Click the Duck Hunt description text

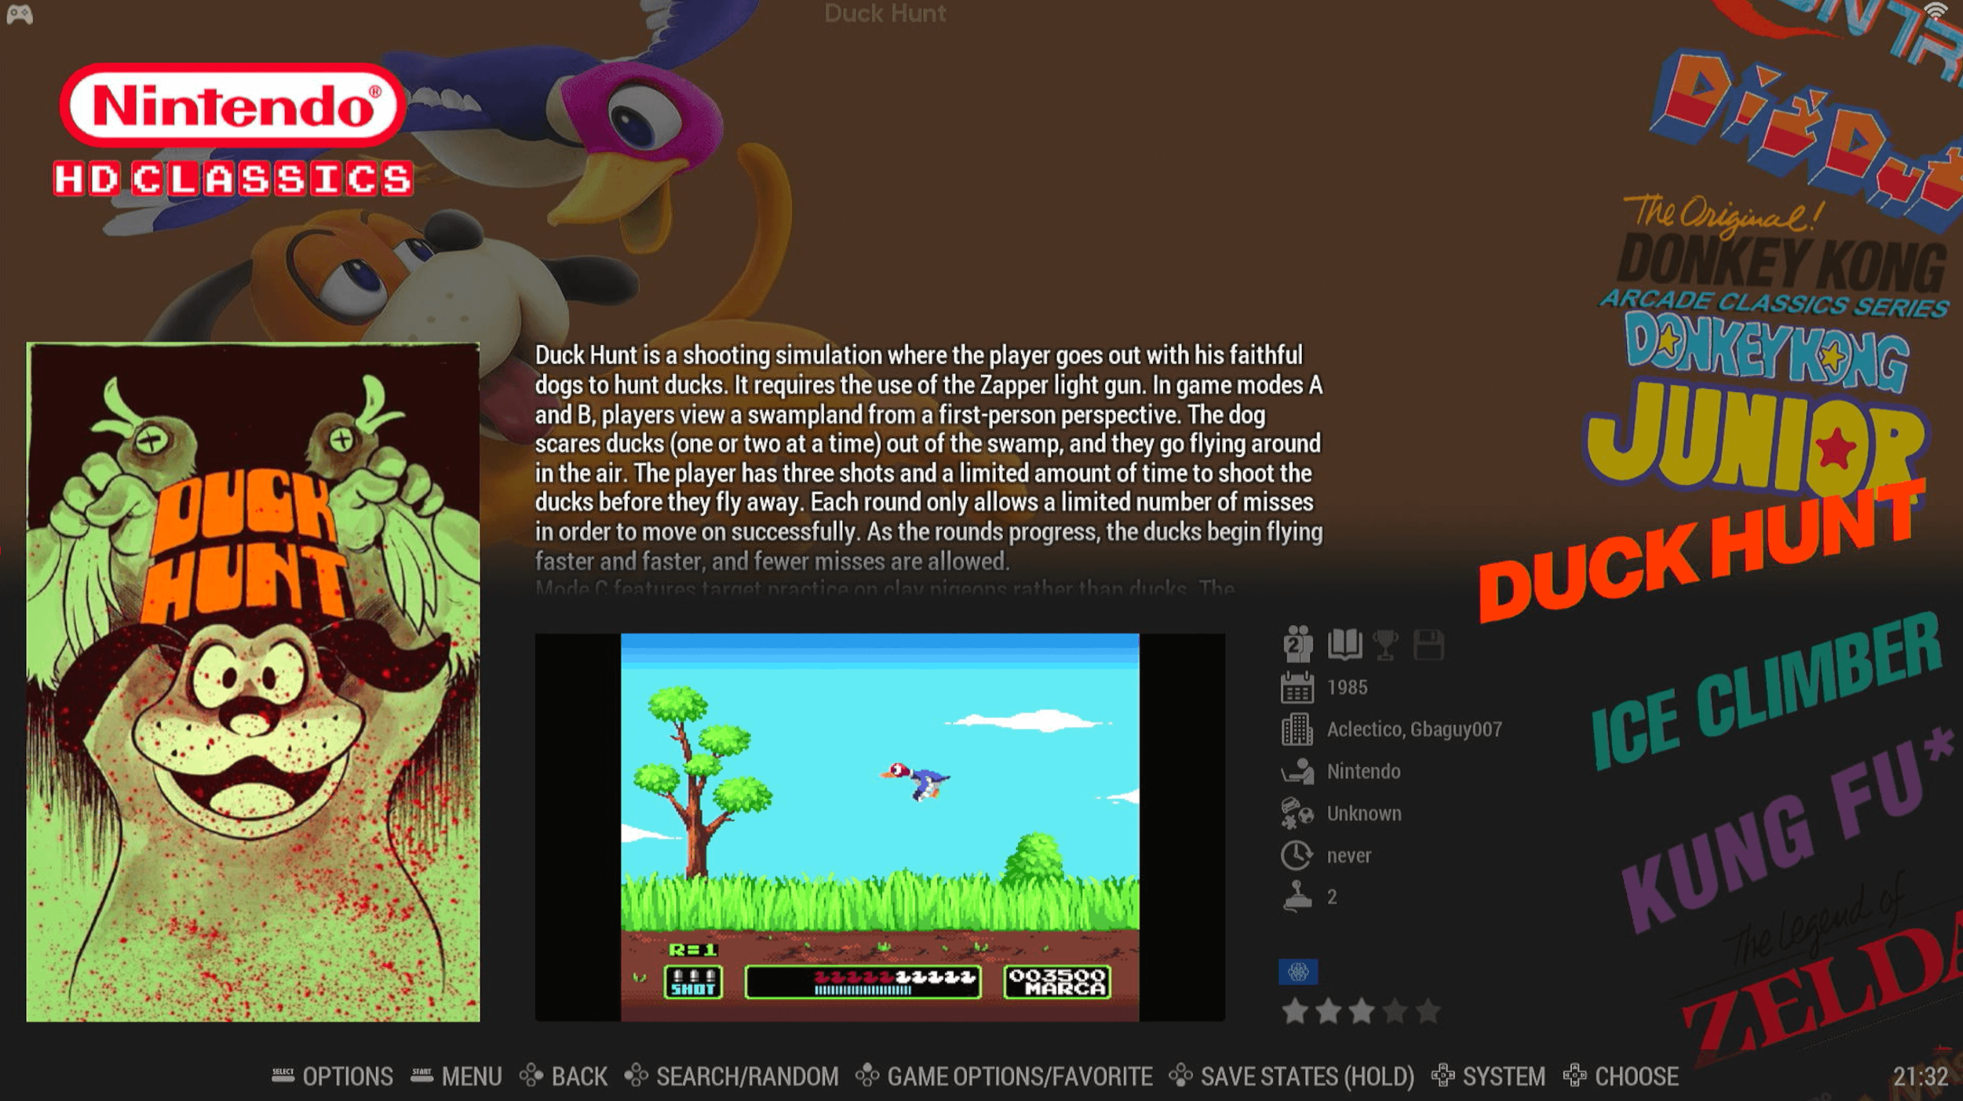point(928,469)
